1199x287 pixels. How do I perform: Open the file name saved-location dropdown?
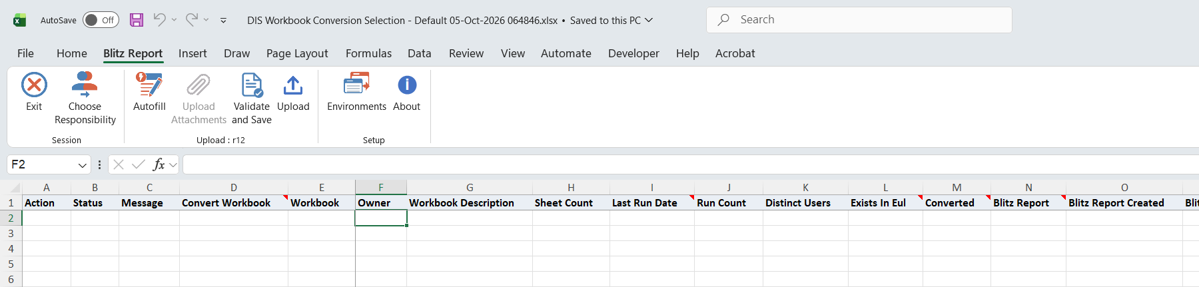649,20
